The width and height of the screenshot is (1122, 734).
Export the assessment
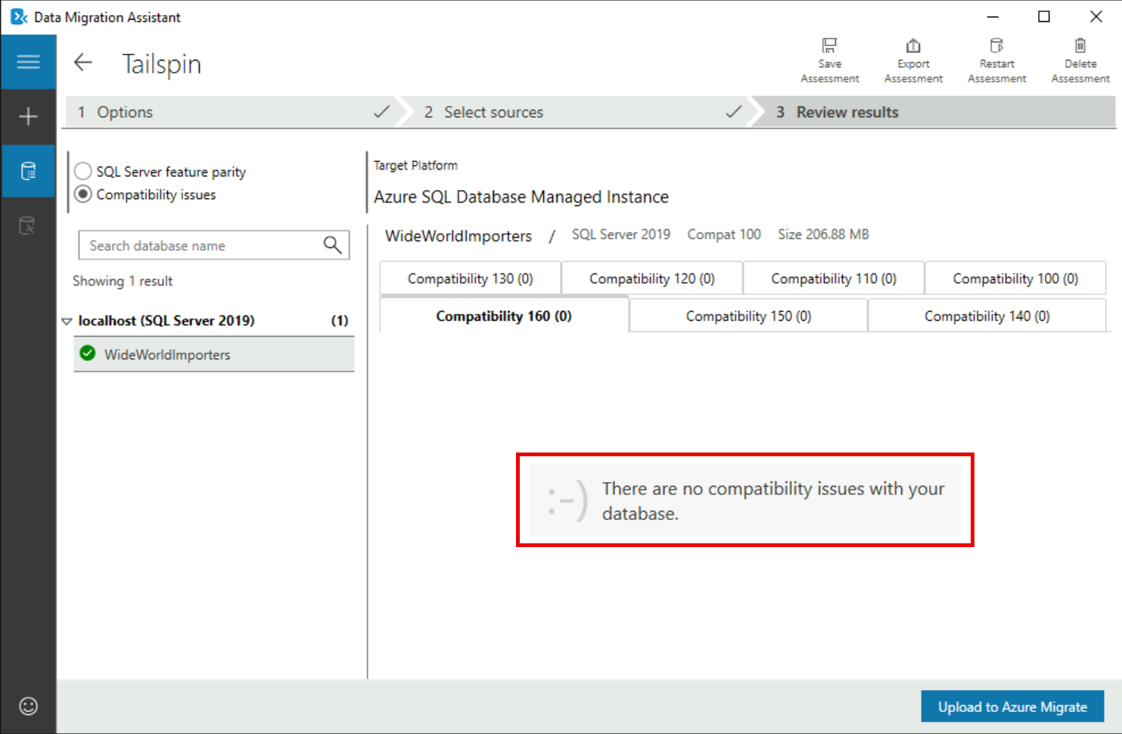pos(913,61)
